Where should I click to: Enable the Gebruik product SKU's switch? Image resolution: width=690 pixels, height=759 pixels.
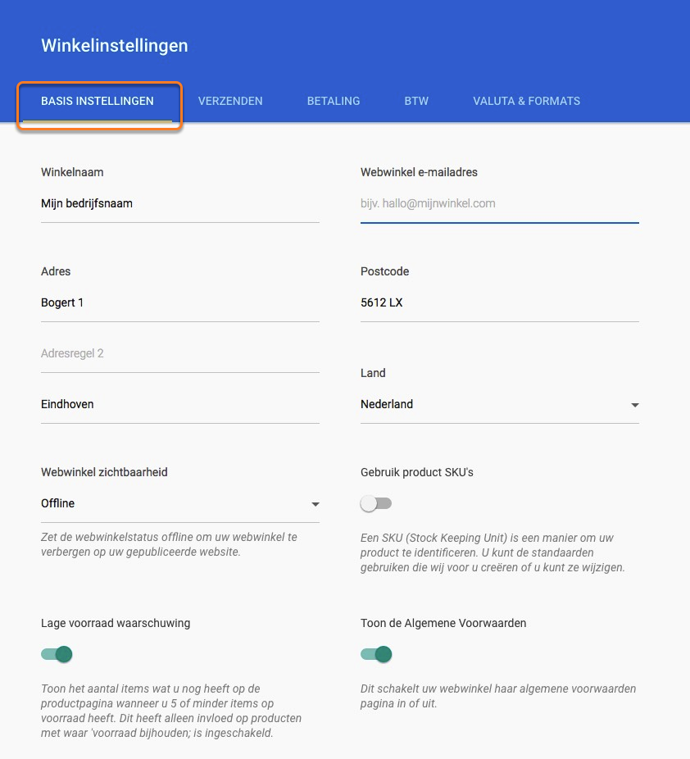pyautogui.click(x=376, y=504)
